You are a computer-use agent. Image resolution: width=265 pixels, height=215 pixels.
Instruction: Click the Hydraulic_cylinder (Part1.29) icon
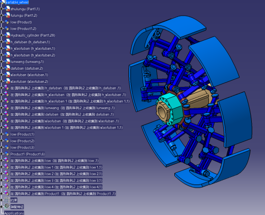(x=7, y=35)
